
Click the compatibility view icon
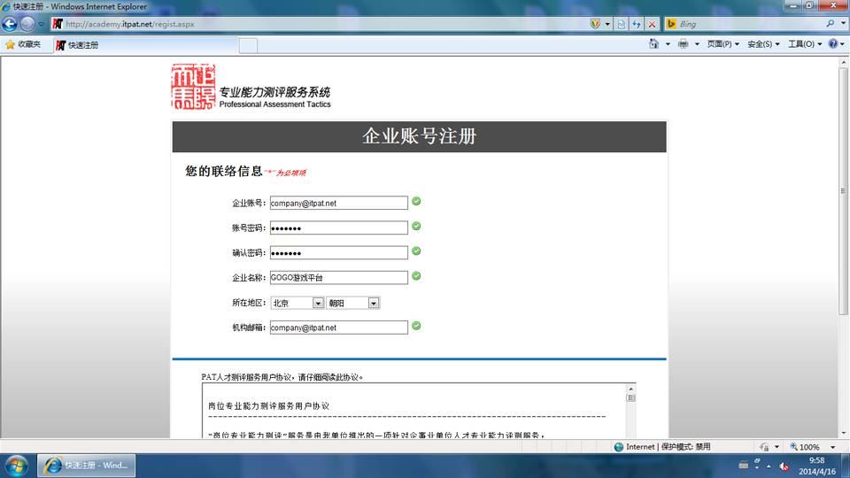(x=621, y=24)
